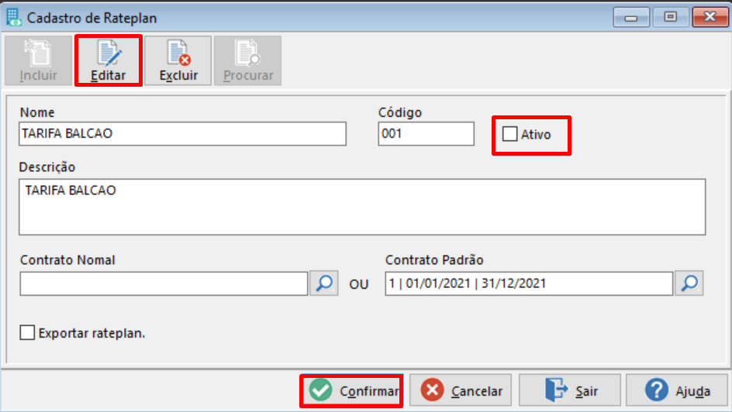Click the Sair button
The height and width of the screenshot is (412, 732).
(x=570, y=390)
